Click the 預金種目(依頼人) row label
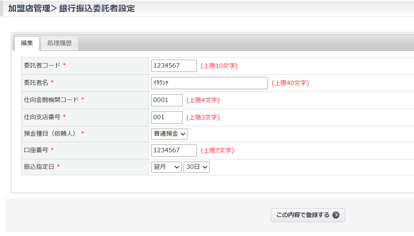Image resolution: width=414 pixels, height=236 pixels. [50, 134]
